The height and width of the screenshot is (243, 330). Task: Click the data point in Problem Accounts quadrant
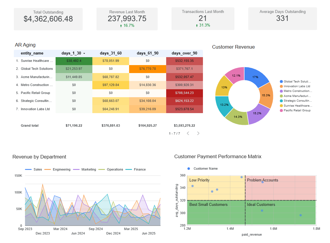point(262,182)
